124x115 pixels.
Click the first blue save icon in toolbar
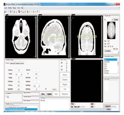(x=5, y=12)
